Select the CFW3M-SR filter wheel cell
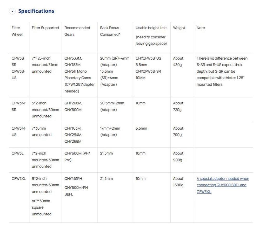Image resolution: width=266 pixels, height=231 pixels. [19, 106]
